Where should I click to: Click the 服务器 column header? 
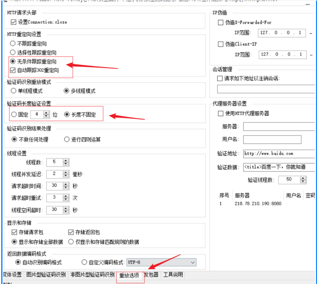[x=258, y=195]
